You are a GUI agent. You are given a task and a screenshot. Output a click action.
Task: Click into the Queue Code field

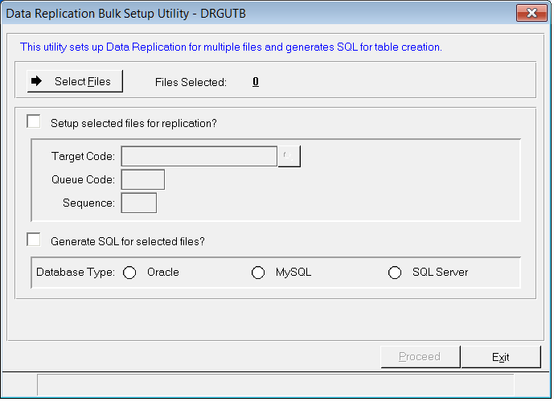point(143,179)
